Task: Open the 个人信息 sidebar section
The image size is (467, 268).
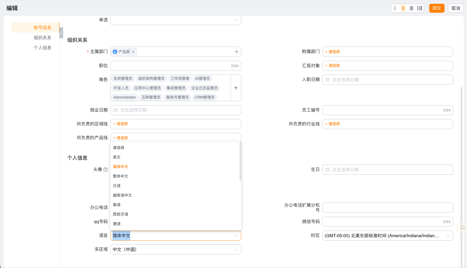Action: click(x=42, y=48)
